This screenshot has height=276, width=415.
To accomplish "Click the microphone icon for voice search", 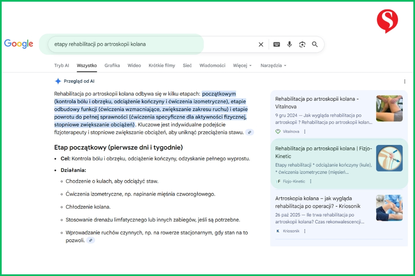I will [x=289, y=44].
